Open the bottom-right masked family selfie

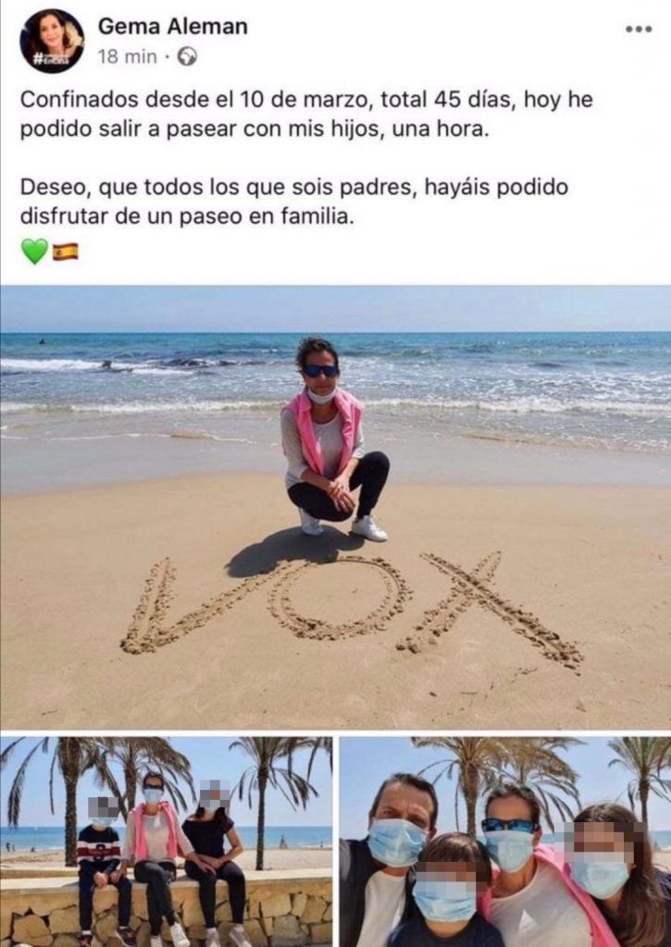(x=505, y=842)
